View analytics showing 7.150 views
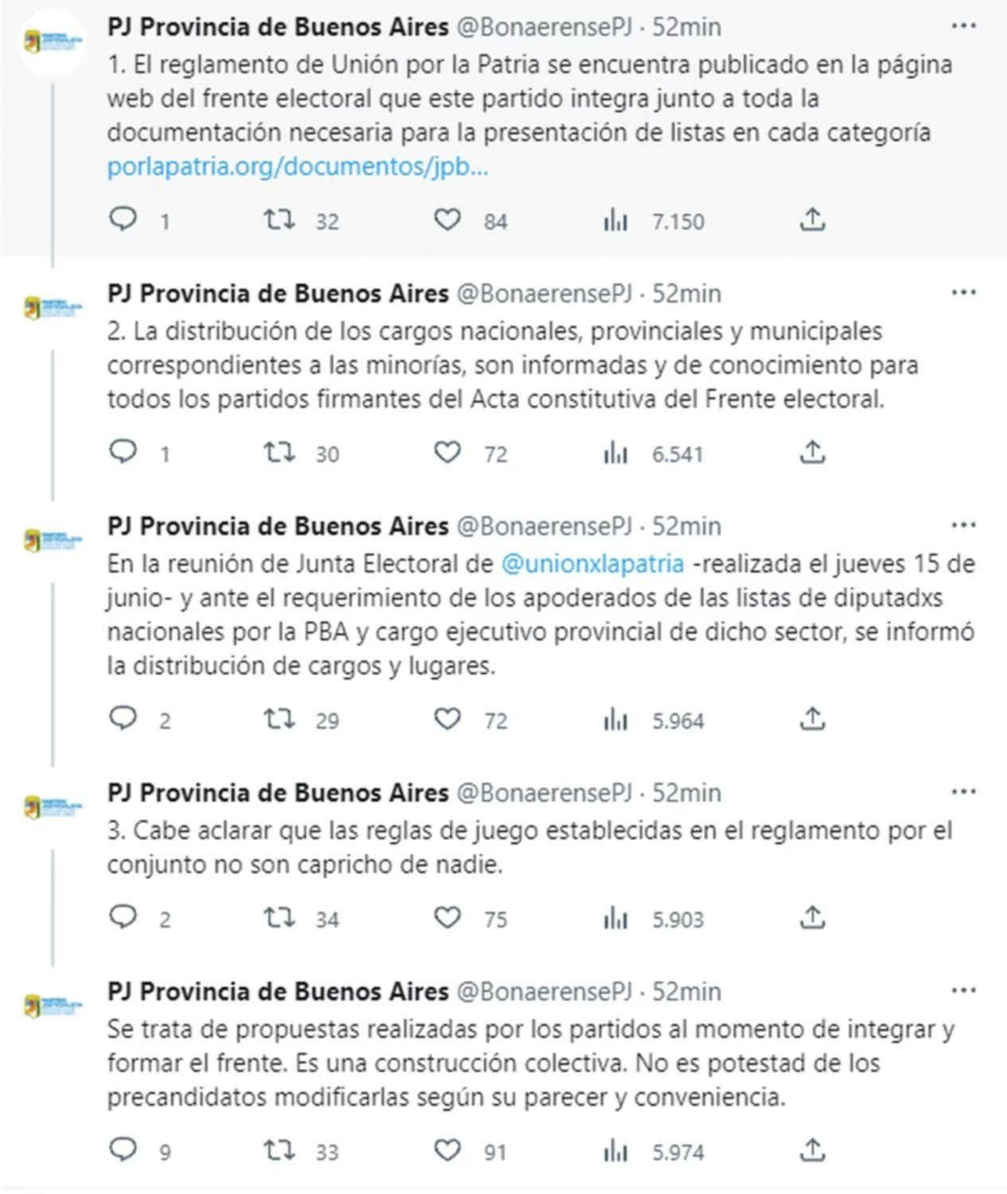 point(615,220)
